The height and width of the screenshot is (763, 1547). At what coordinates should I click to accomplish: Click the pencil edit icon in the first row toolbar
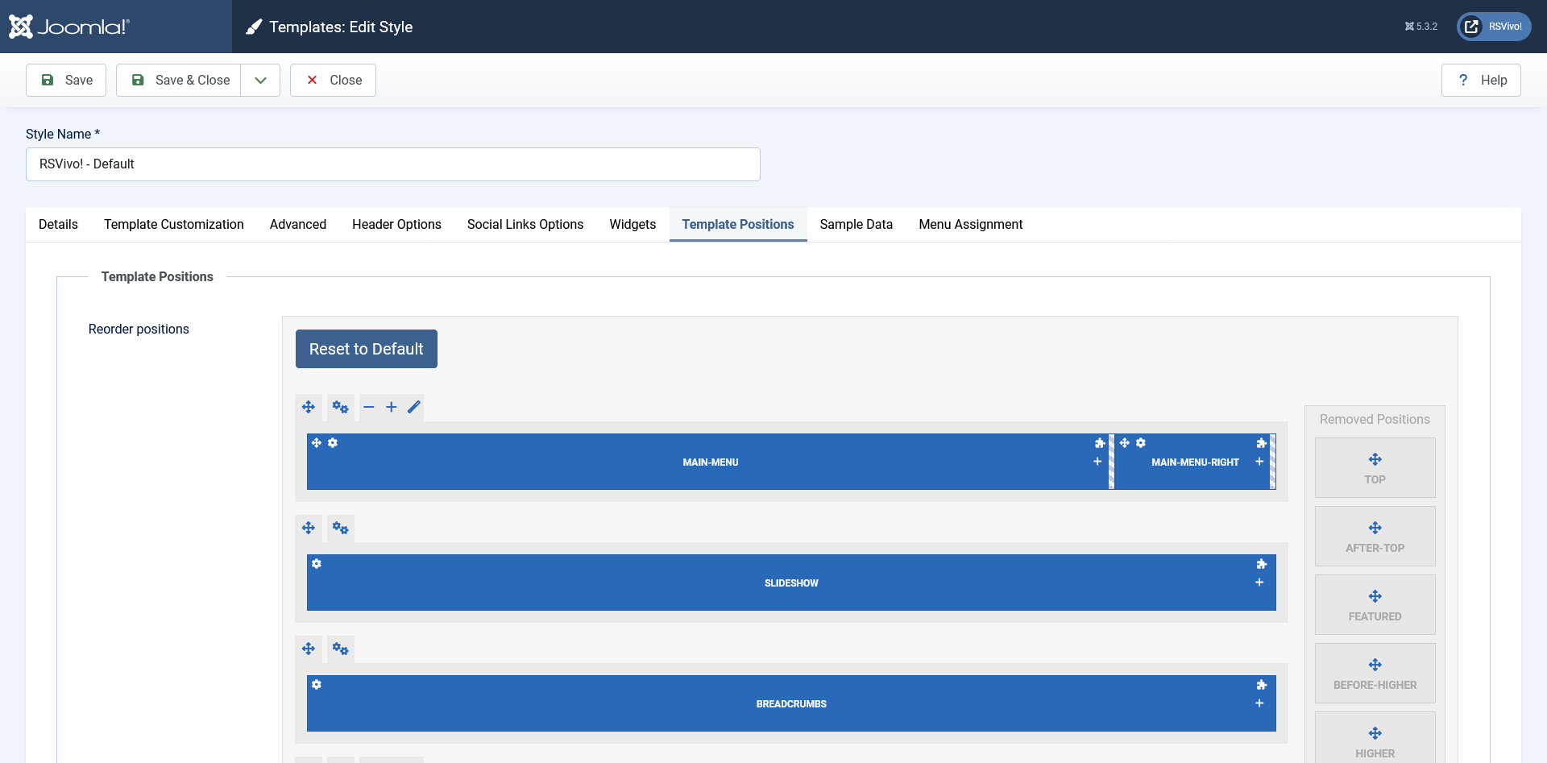pos(414,408)
